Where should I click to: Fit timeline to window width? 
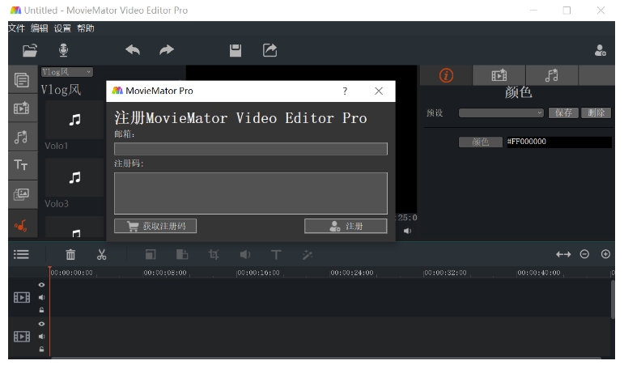[x=563, y=254]
